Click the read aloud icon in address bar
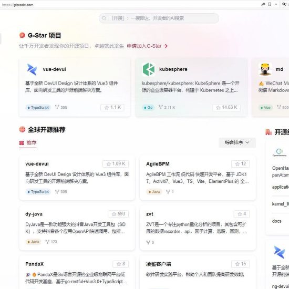 pos(263,4)
